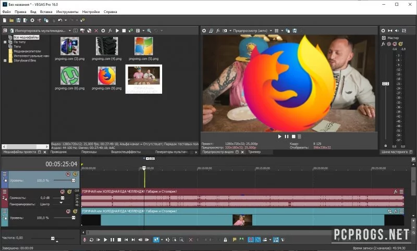Play video in the preview window

[x=279, y=136]
